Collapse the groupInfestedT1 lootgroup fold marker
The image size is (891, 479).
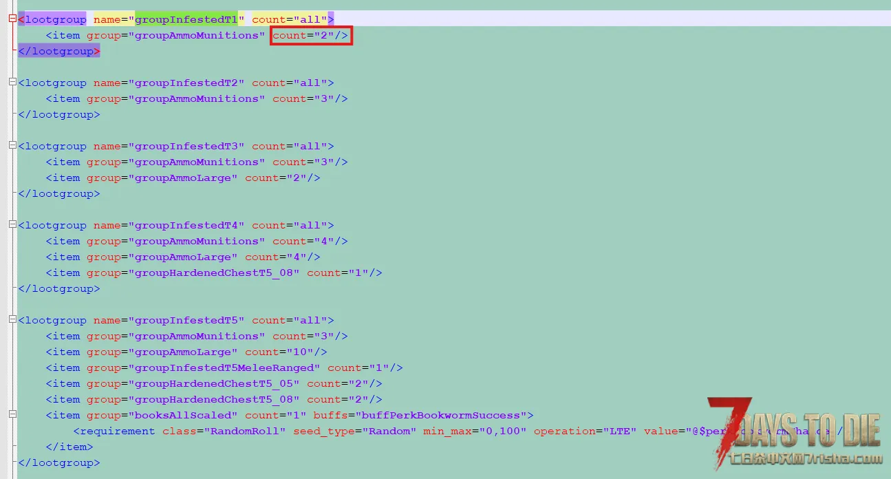(12, 19)
